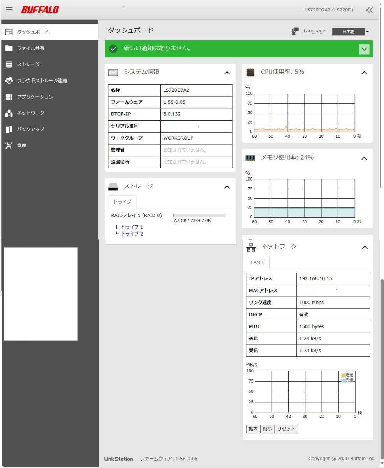Click the Network icon in sidebar
The width and height of the screenshot is (384, 468).
pos(9,113)
